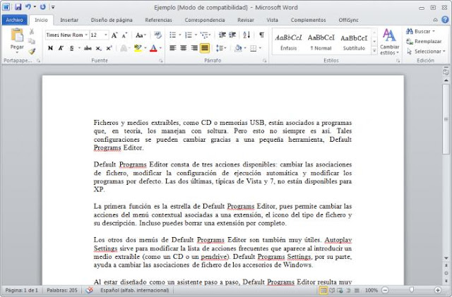452x297 pixels.
Task: Open the Referencias tab
Action: pyautogui.click(x=158, y=20)
